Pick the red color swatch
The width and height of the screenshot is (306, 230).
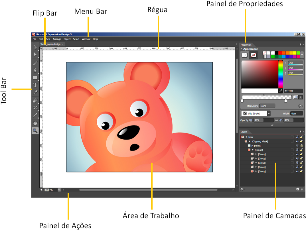(280, 53)
